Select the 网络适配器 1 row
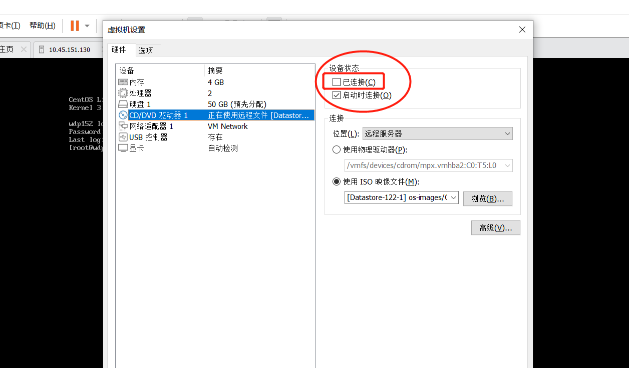The height and width of the screenshot is (368, 629). click(215, 126)
